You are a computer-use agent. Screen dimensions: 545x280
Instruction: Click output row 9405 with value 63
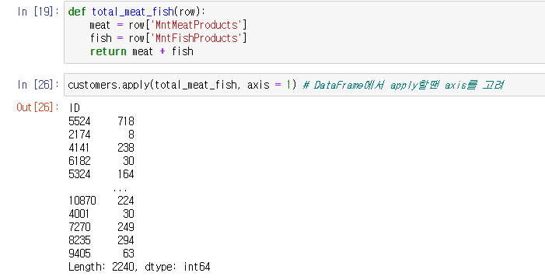click(x=101, y=254)
